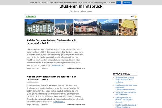
Task: Select the Studium tag under the Teil 1 article
Action: click(45, 105)
